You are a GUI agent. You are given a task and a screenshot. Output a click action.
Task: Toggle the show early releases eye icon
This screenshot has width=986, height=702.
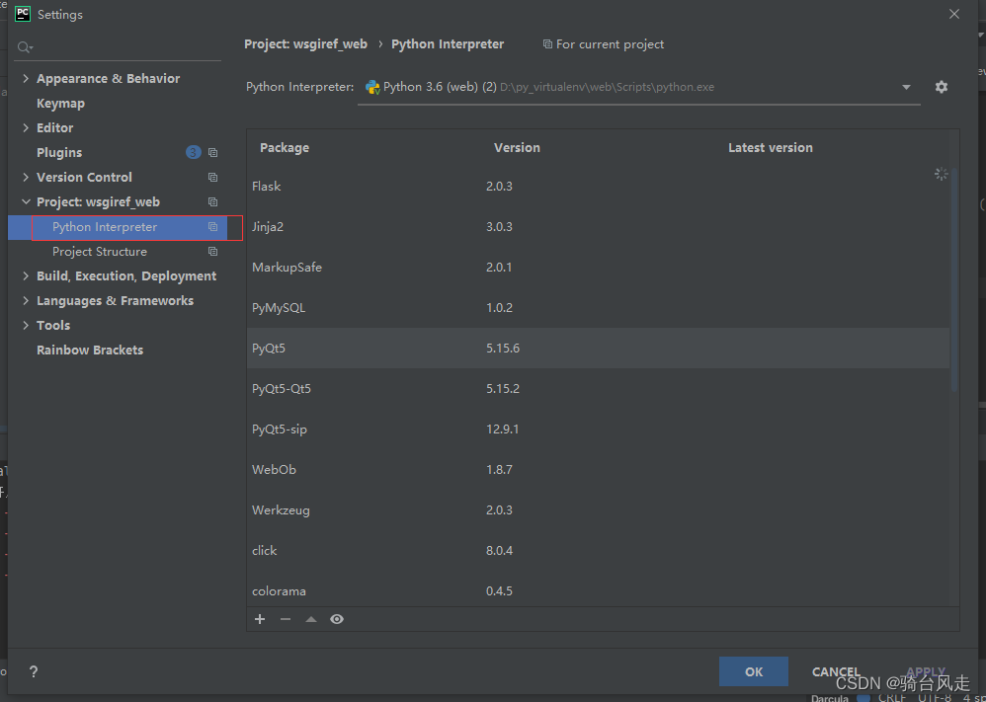(x=337, y=619)
